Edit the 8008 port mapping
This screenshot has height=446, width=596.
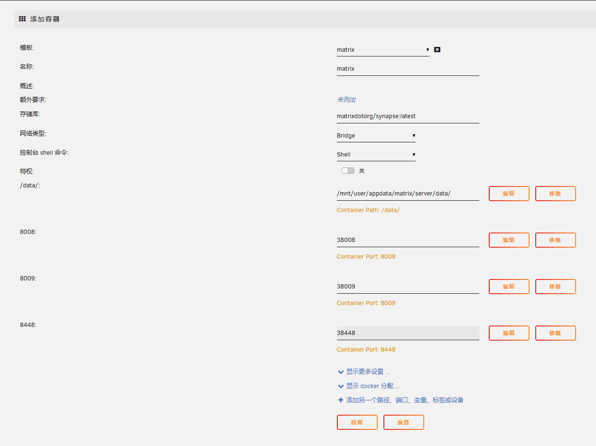509,240
